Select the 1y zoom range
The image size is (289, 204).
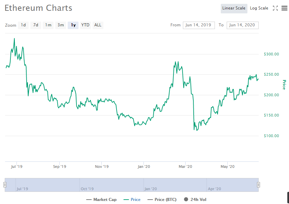[x=73, y=25]
